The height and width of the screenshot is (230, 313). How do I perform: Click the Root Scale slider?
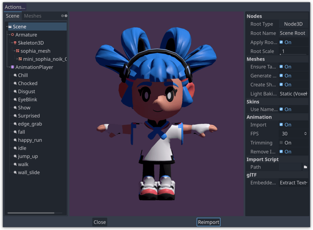[x=293, y=54]
